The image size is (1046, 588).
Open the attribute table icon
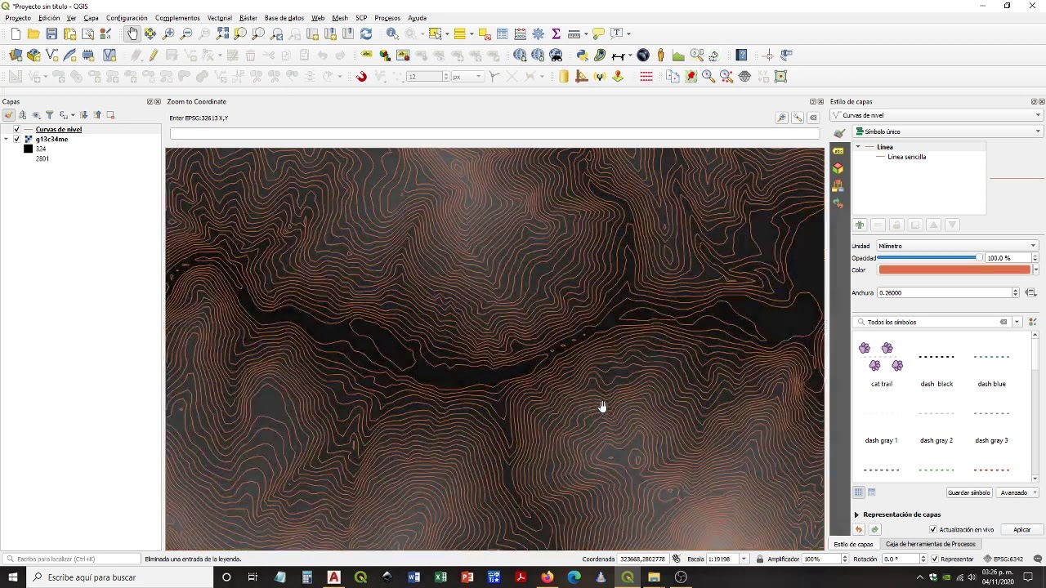pos(502,33)
